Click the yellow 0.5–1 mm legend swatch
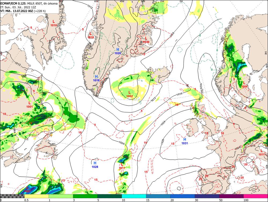 coord(36,196)
